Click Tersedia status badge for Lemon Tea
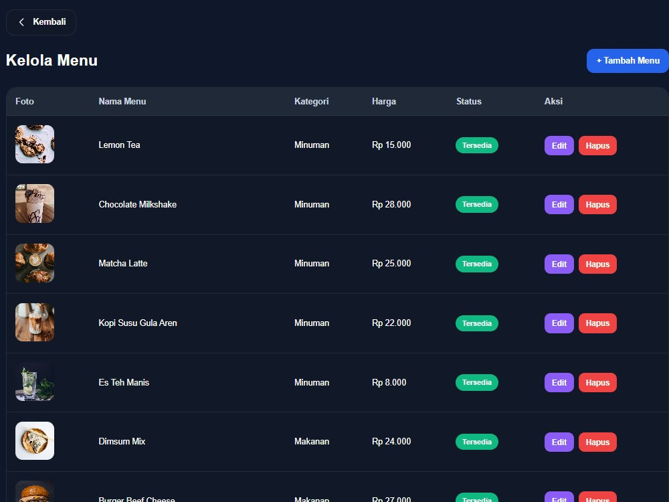This screenshot has height=502, width=669. pos(476,145)
